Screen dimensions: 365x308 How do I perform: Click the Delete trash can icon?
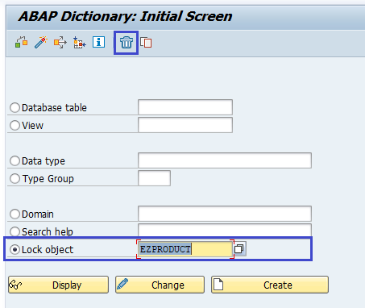click(127, 43)
